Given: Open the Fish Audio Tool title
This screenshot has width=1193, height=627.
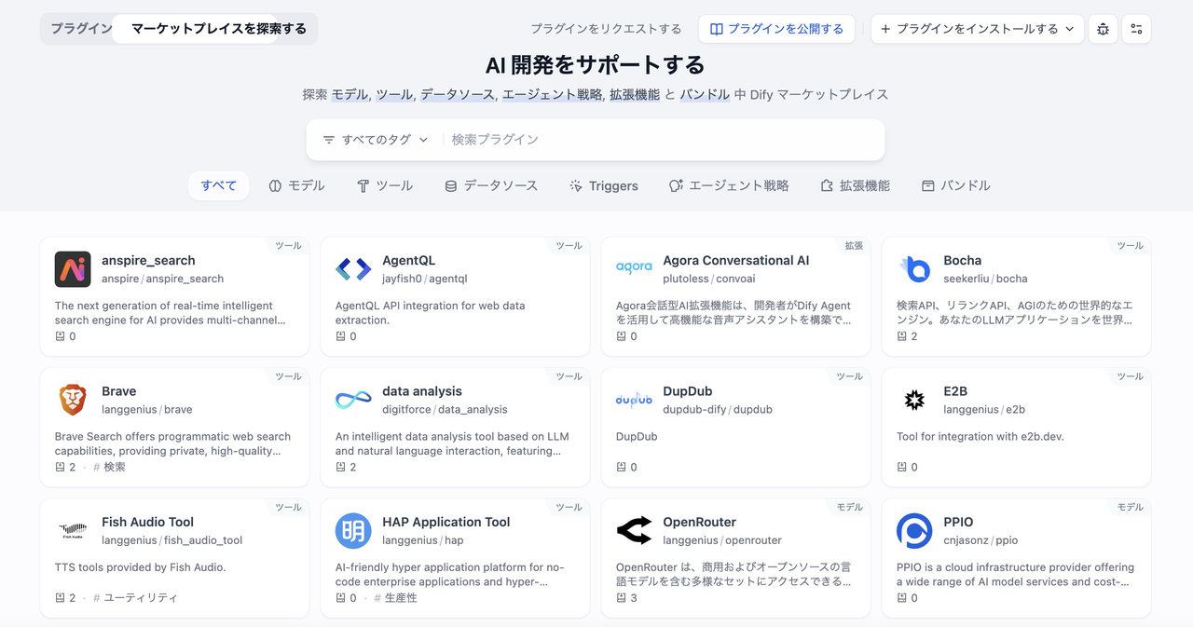Looking at the screenshot, I should click(147, 523).
